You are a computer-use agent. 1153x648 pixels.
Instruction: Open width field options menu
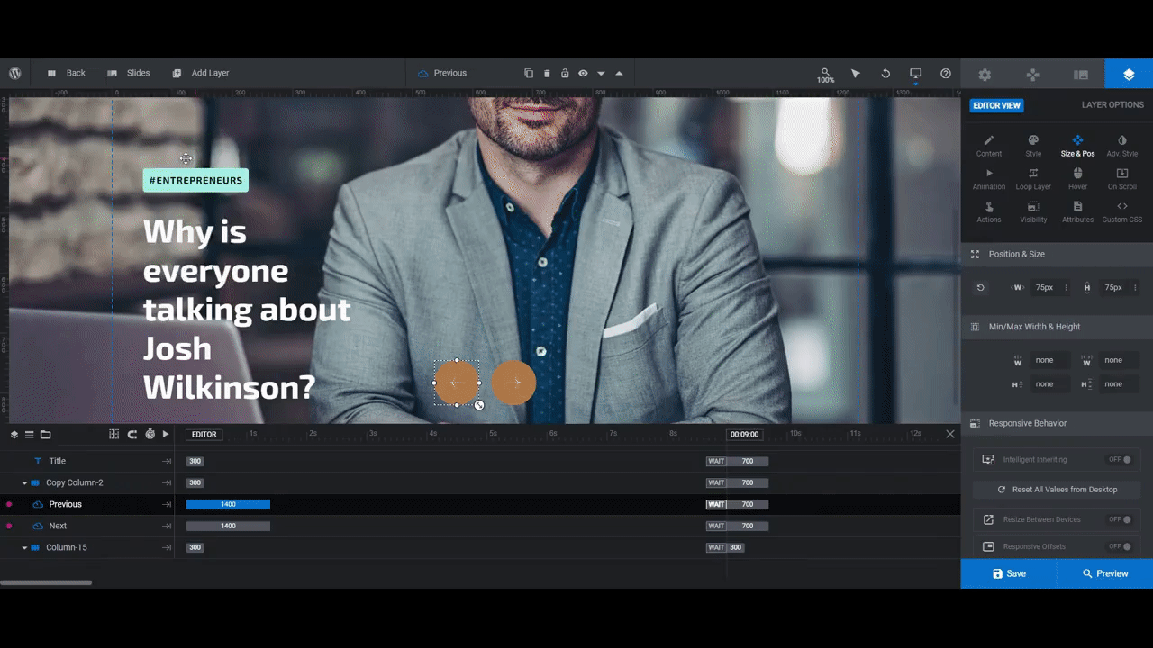[1066, 288]
